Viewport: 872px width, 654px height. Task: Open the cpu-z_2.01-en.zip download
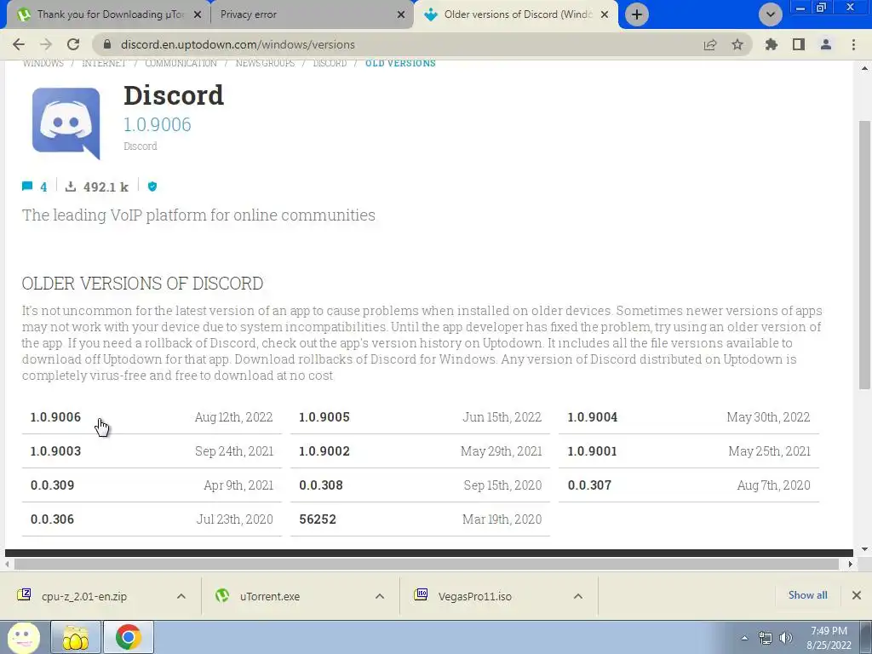point(83,596)
